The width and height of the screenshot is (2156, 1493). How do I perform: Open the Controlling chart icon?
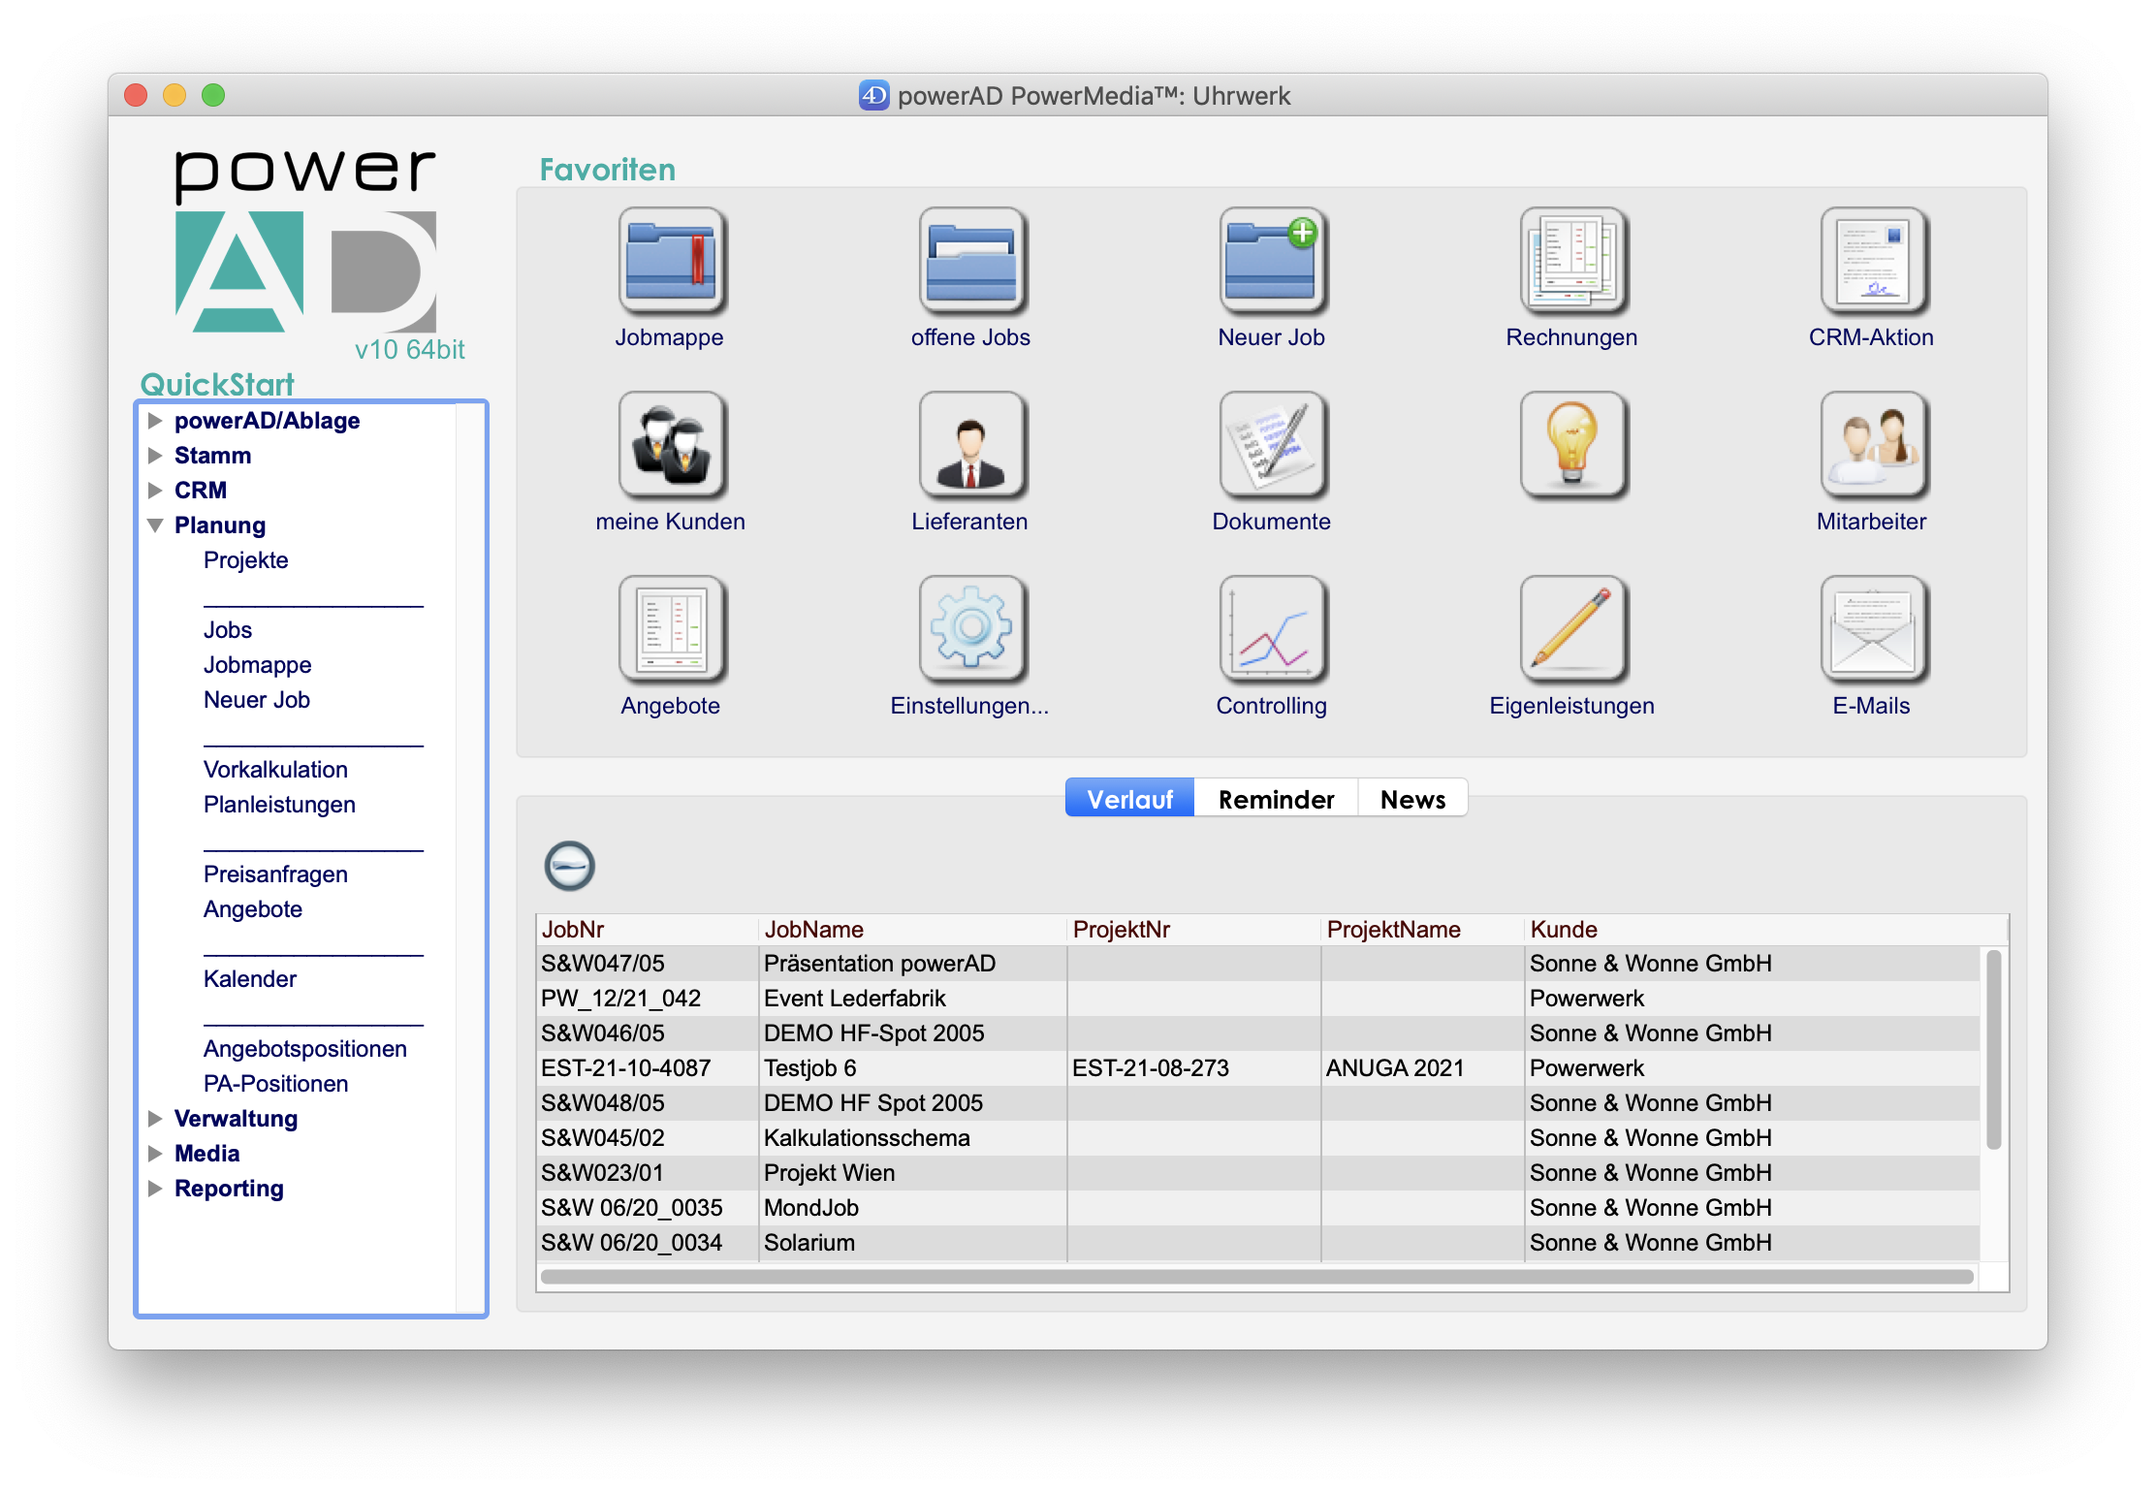1273,629
